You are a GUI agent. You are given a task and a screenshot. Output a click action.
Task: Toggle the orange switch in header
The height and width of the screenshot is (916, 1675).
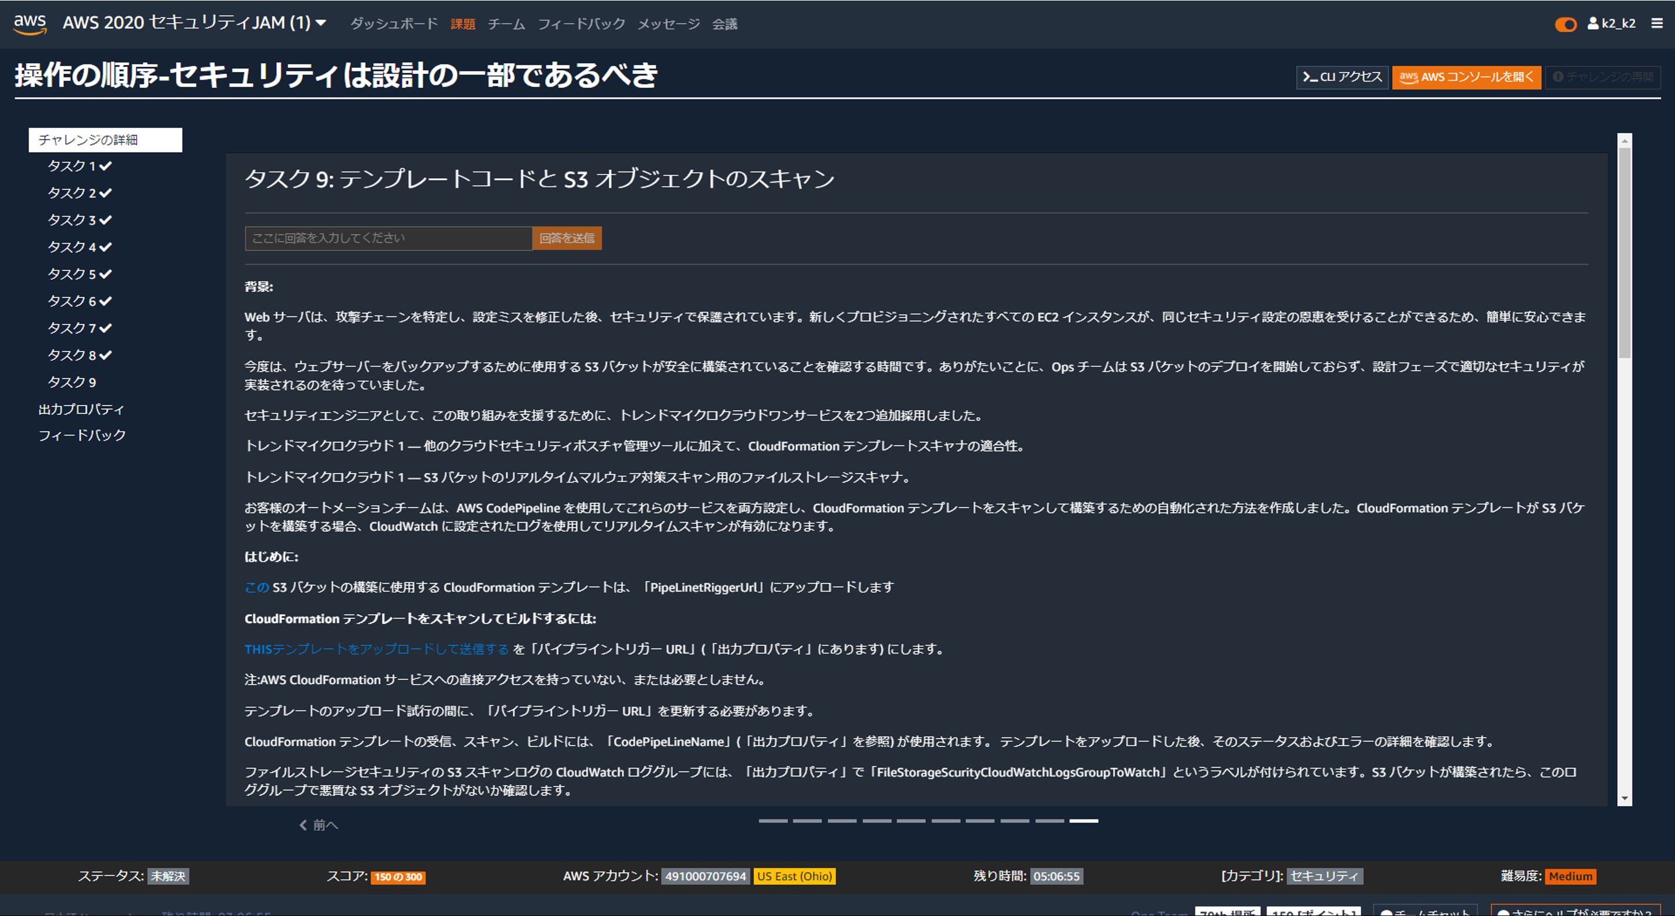tap(1565, 24)
